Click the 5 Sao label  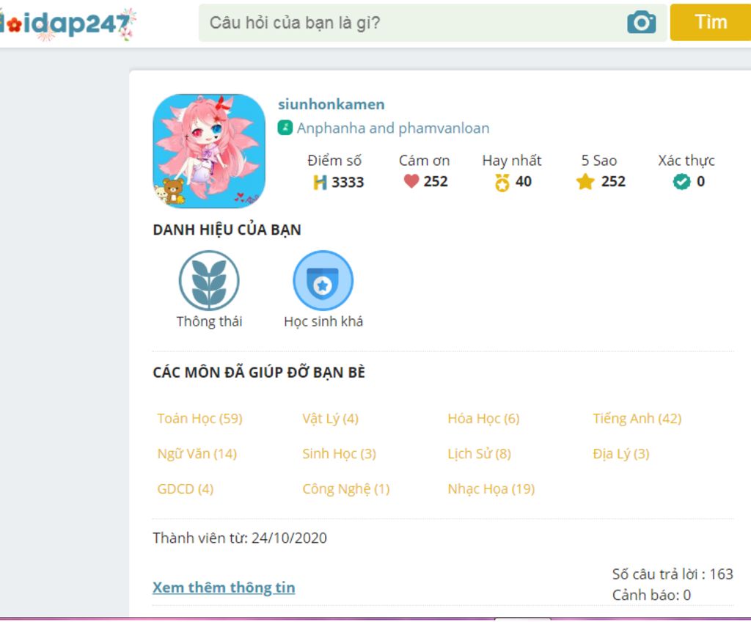click(598, 160)
